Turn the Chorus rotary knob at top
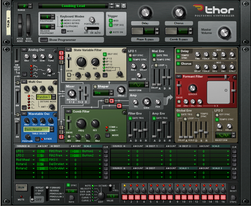Screen dimensions: 251x206 tap(179, 13)
